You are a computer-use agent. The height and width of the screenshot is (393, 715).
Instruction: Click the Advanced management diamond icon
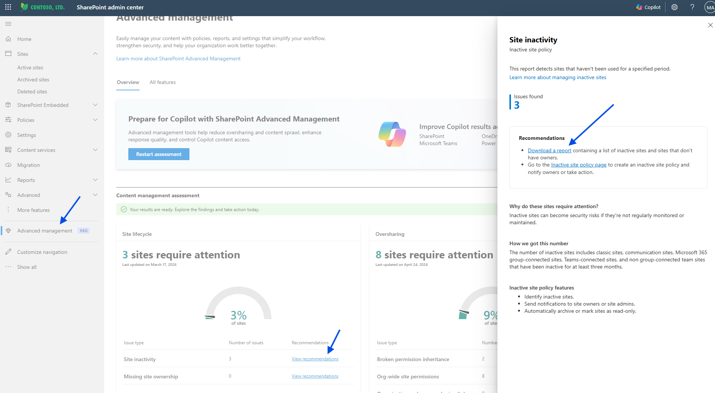pyautogui.click(x=8, y=231)
